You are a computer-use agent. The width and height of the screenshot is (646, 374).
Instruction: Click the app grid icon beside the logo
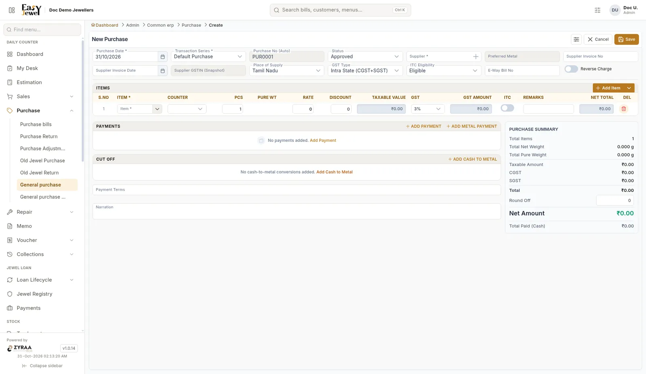(x=12, y=10)
